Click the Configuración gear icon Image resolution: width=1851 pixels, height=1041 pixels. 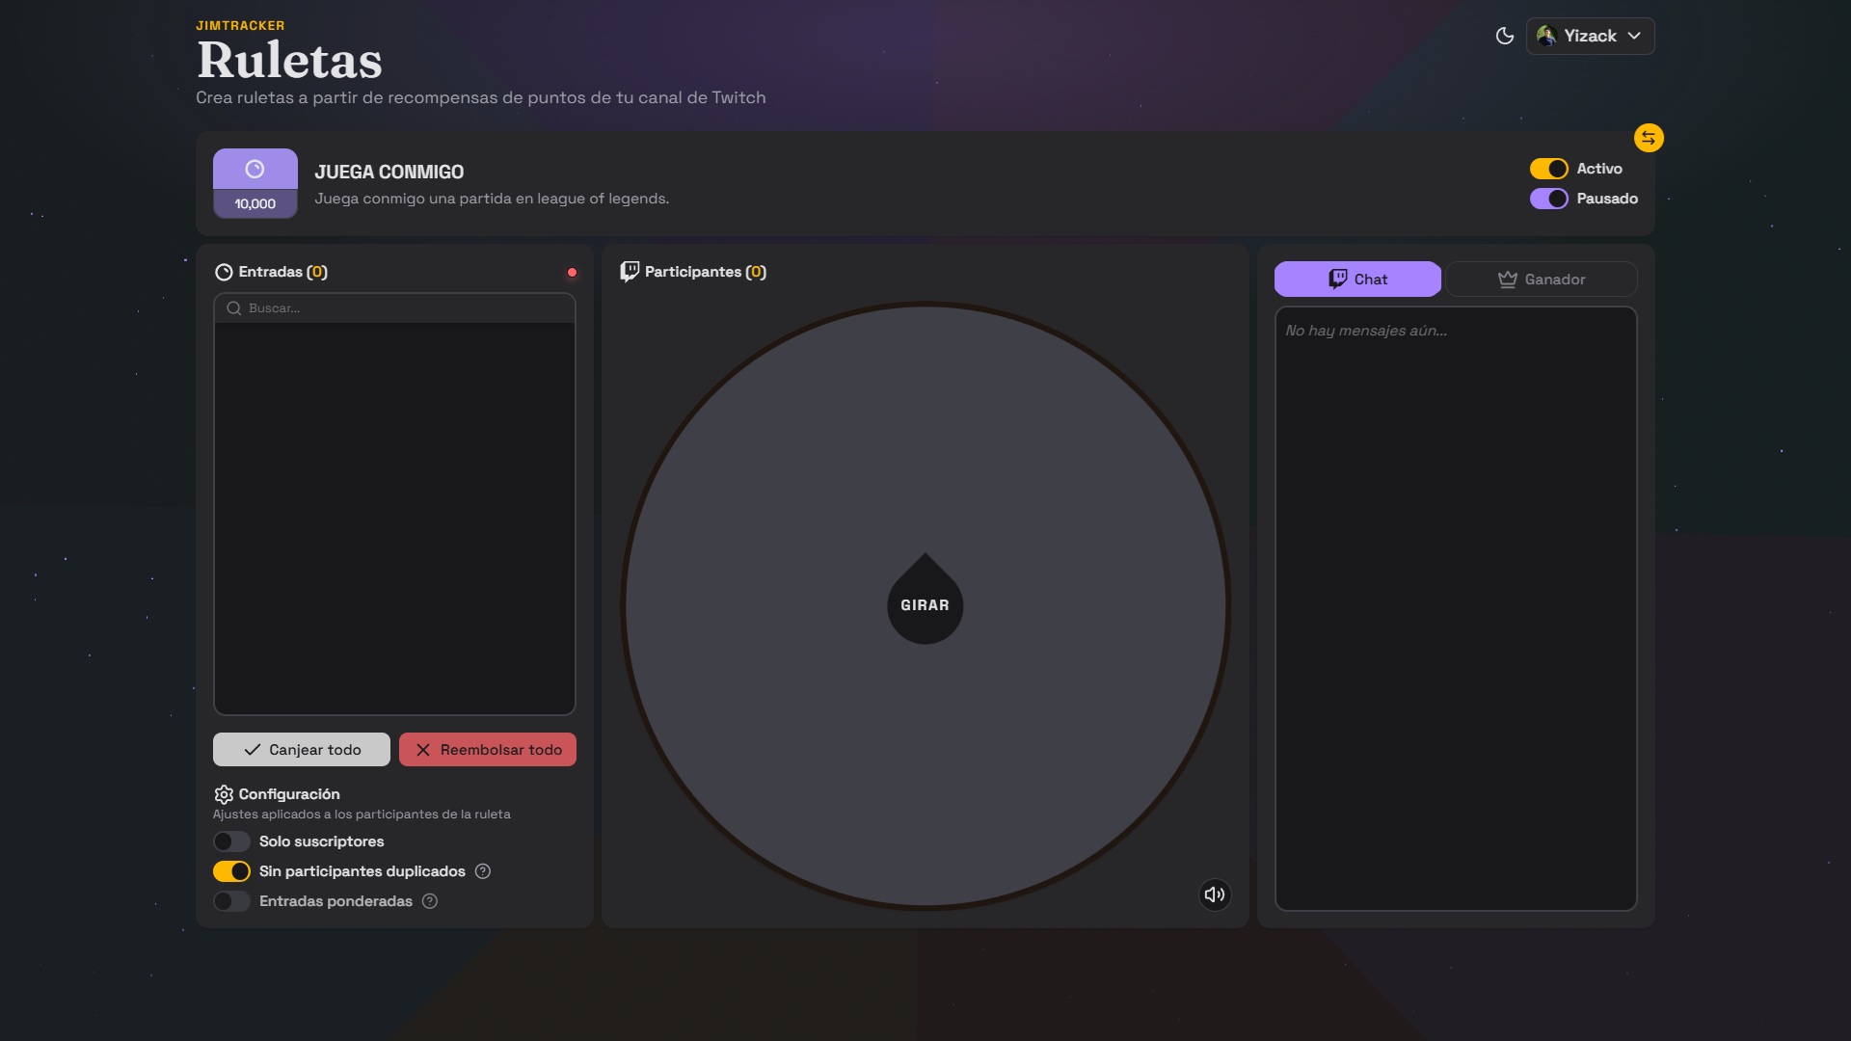224,794
